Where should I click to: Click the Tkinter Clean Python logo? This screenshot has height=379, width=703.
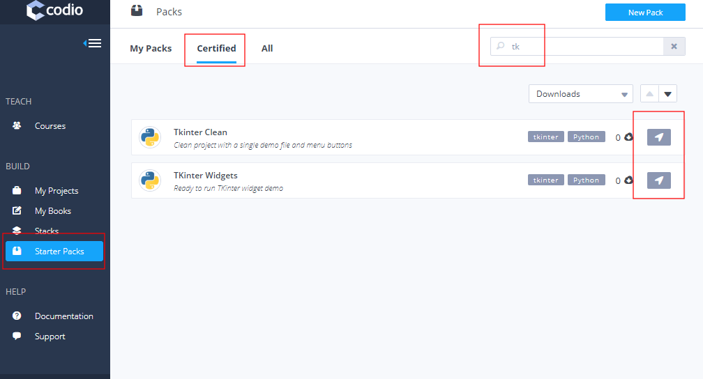150,137
